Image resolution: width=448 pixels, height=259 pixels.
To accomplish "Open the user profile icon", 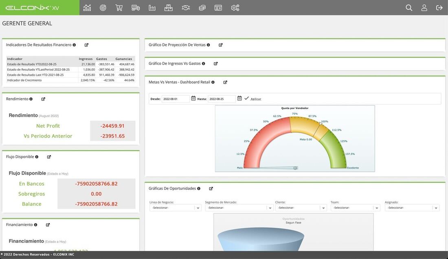I will (424, 8).
